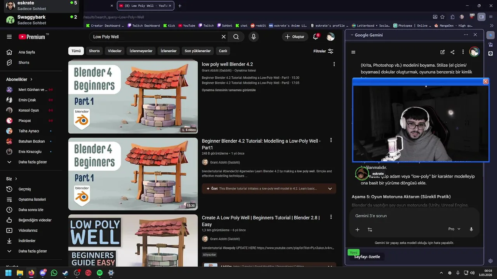Open Videolarınız in sidebar

28,231
